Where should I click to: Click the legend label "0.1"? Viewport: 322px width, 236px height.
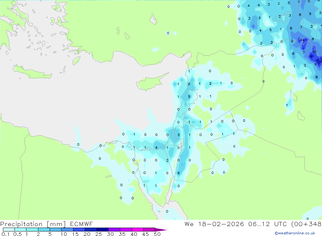pyautogui.click(x=5, y=234)
